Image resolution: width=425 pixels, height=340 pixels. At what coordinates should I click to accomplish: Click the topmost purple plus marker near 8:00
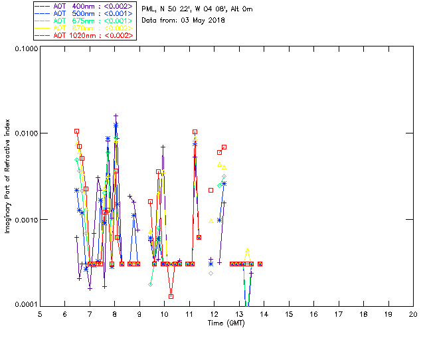point(116,116)
